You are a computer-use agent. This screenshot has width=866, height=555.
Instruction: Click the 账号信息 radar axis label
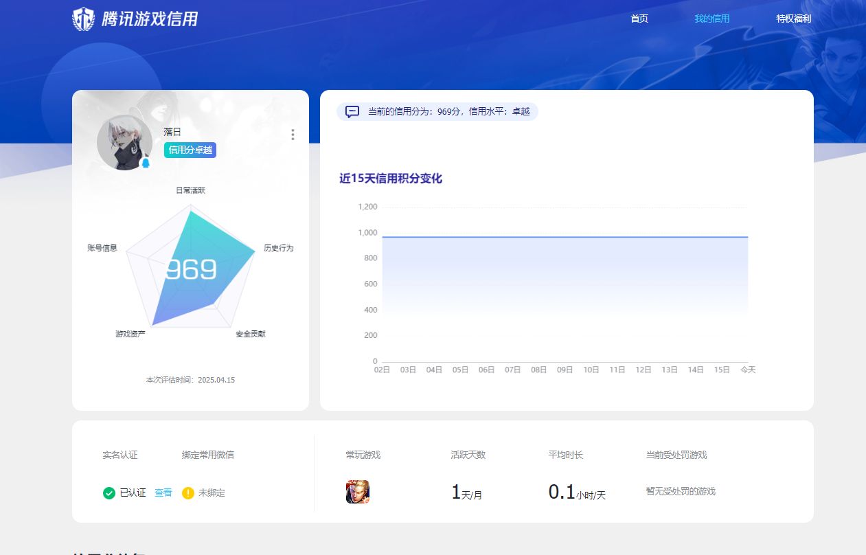(102, 248)
